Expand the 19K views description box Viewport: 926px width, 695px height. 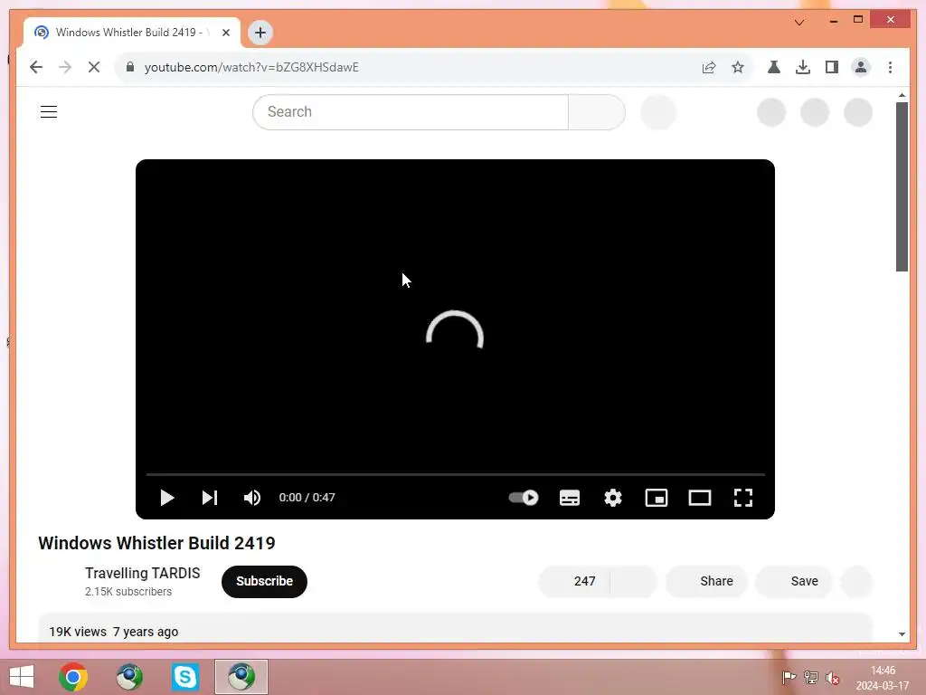[x=456, y=628]
